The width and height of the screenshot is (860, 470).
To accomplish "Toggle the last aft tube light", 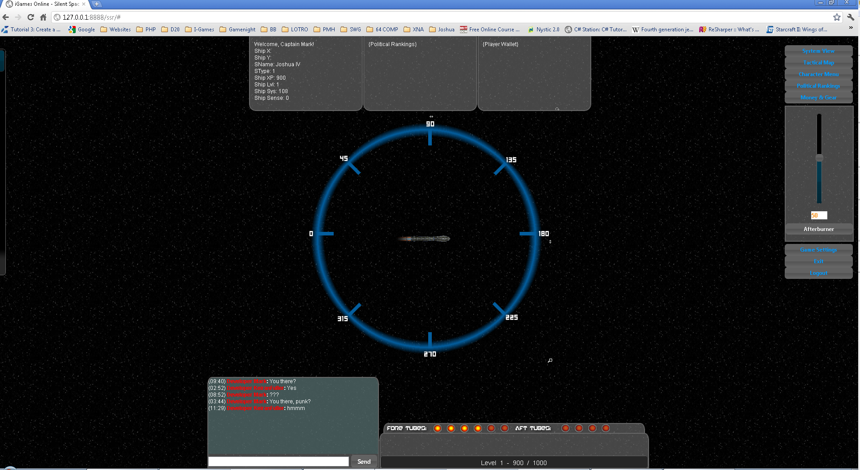I will [x=606, y=428].
